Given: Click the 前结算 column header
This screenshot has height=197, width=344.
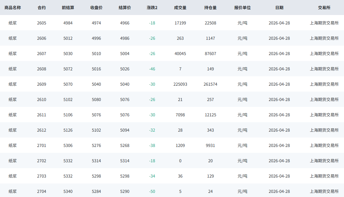Looking at the screenshot, I should coord(68,8).
